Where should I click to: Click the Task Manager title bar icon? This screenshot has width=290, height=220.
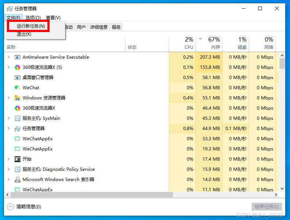point(10,9)
